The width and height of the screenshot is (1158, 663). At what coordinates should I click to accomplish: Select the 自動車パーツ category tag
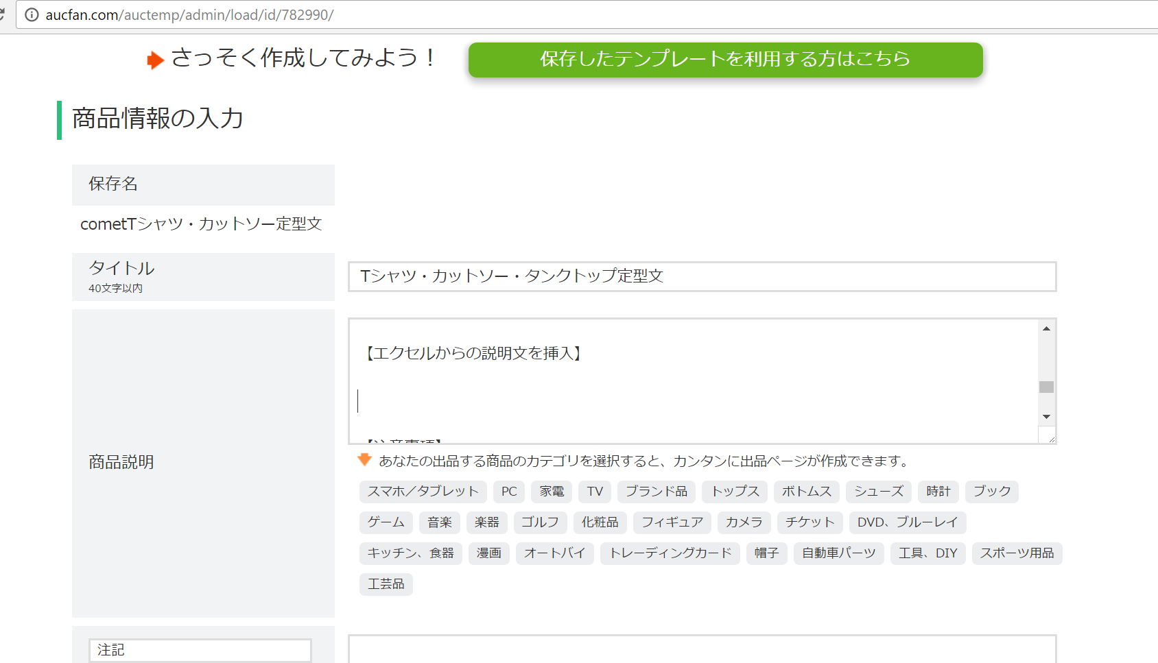839,553
